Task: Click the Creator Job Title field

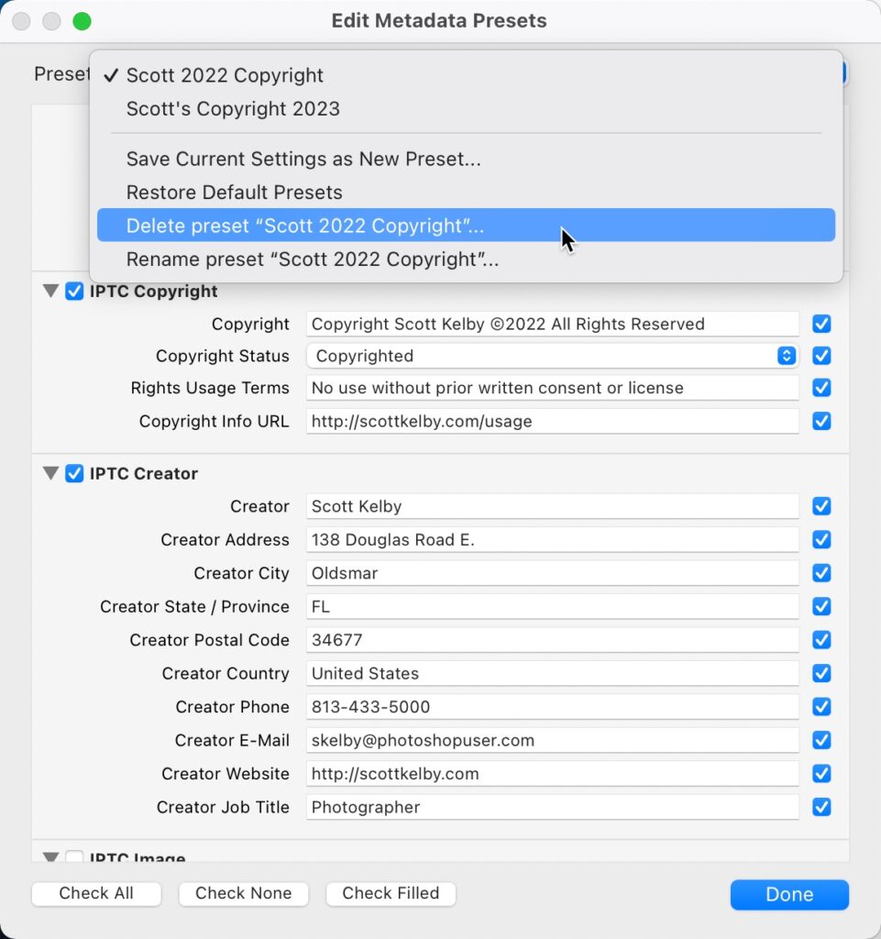Action: (x=553, y=807)
